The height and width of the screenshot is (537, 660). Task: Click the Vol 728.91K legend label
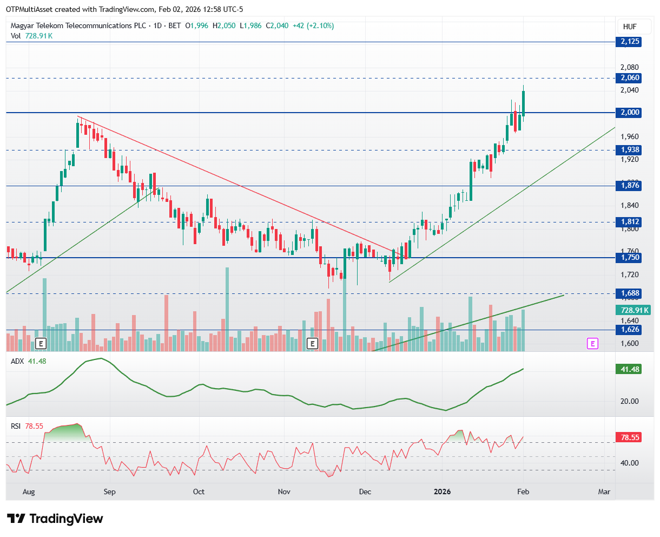point(32,36)
